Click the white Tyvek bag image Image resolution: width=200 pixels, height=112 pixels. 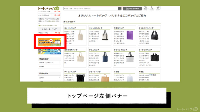[130, 57]
